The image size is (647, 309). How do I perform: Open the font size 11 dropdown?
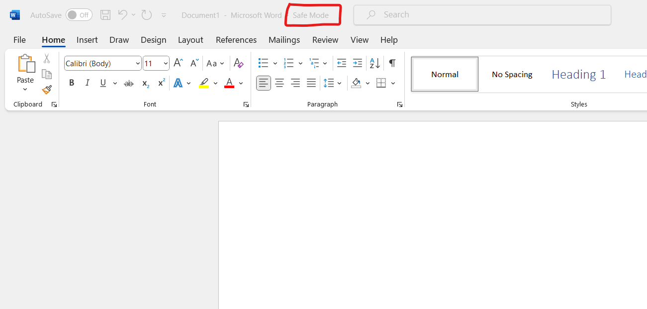click(166, 64)
